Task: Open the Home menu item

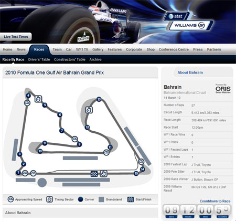Action: (7, 49)
